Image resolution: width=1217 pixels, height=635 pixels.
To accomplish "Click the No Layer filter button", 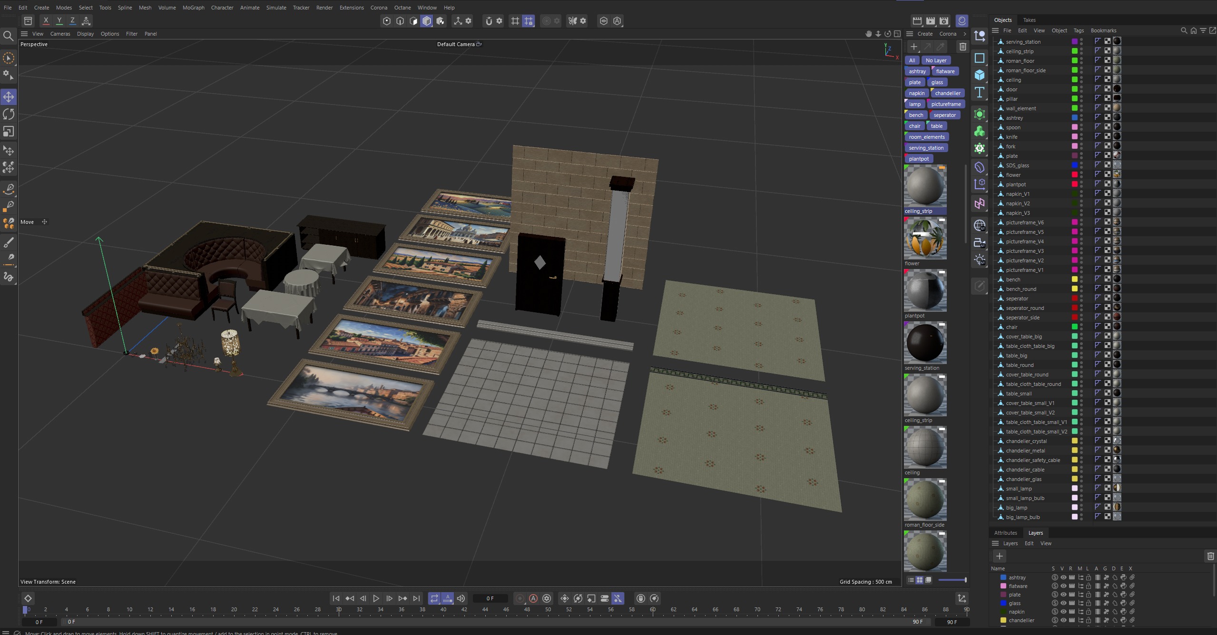I will pyautogui.click(x=935, y=60).
